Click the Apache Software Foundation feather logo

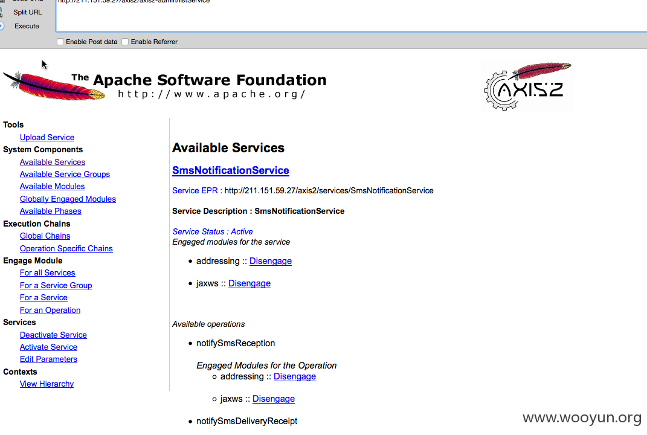54,86
